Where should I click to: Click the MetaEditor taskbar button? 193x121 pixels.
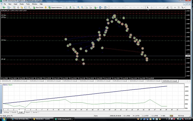[x=43, y=119]
